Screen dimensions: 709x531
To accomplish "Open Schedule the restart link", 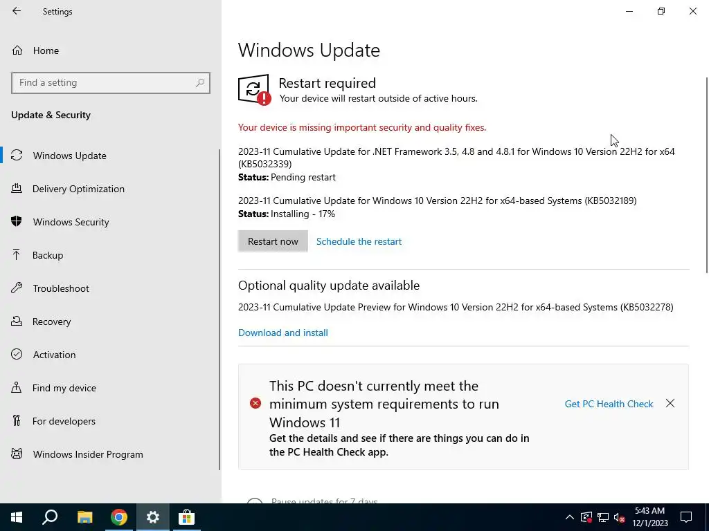I will tap(359, 241).
